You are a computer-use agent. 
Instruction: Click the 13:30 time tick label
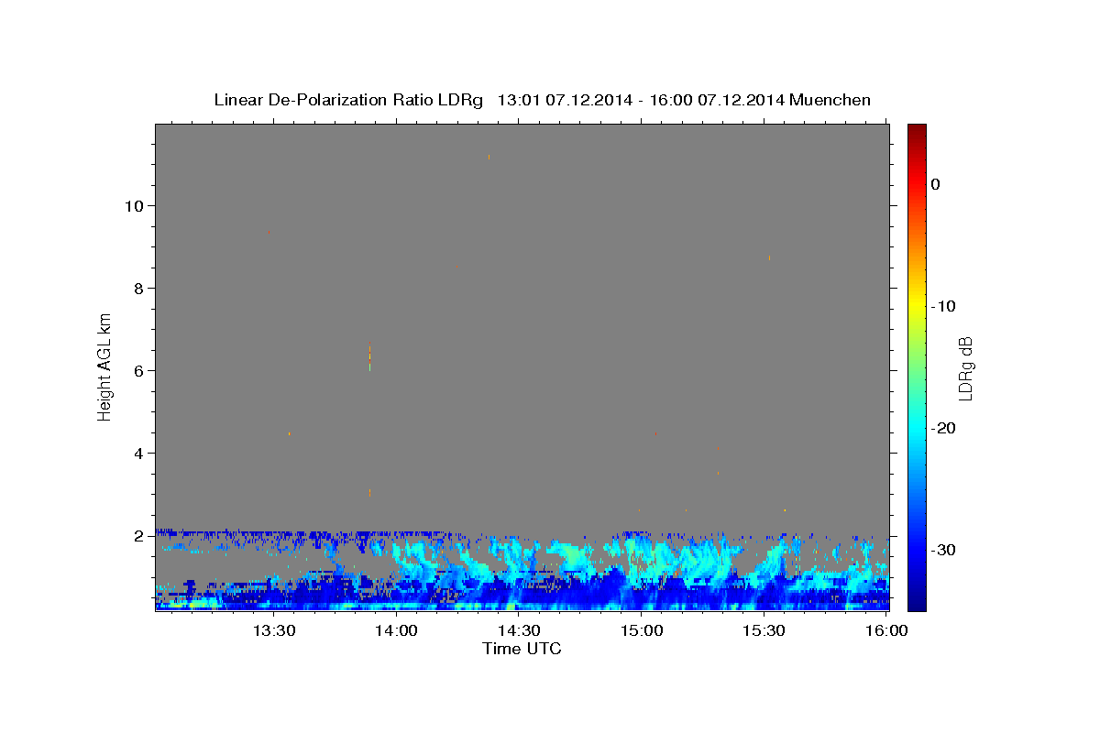(x=273, y=630)
